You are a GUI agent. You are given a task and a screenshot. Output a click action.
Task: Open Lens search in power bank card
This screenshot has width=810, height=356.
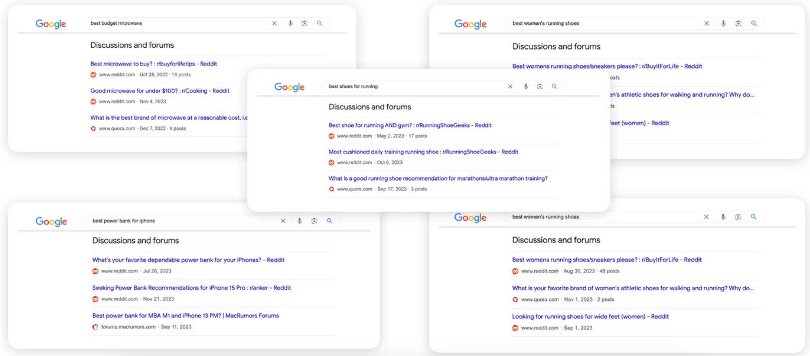point(314,221)
